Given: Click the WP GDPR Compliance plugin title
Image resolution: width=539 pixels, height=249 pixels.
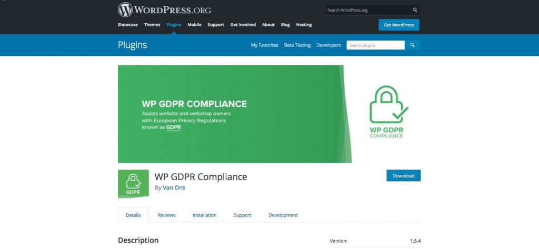Looking at the screenshot, I should click(x=201, y=177).
